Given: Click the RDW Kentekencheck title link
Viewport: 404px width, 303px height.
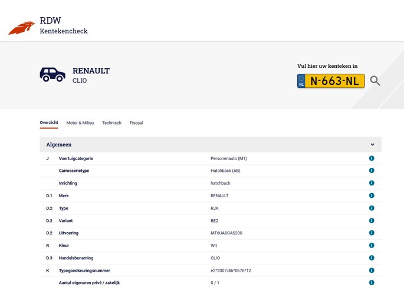Looking at the screenshot, I should tap(63, 25).
